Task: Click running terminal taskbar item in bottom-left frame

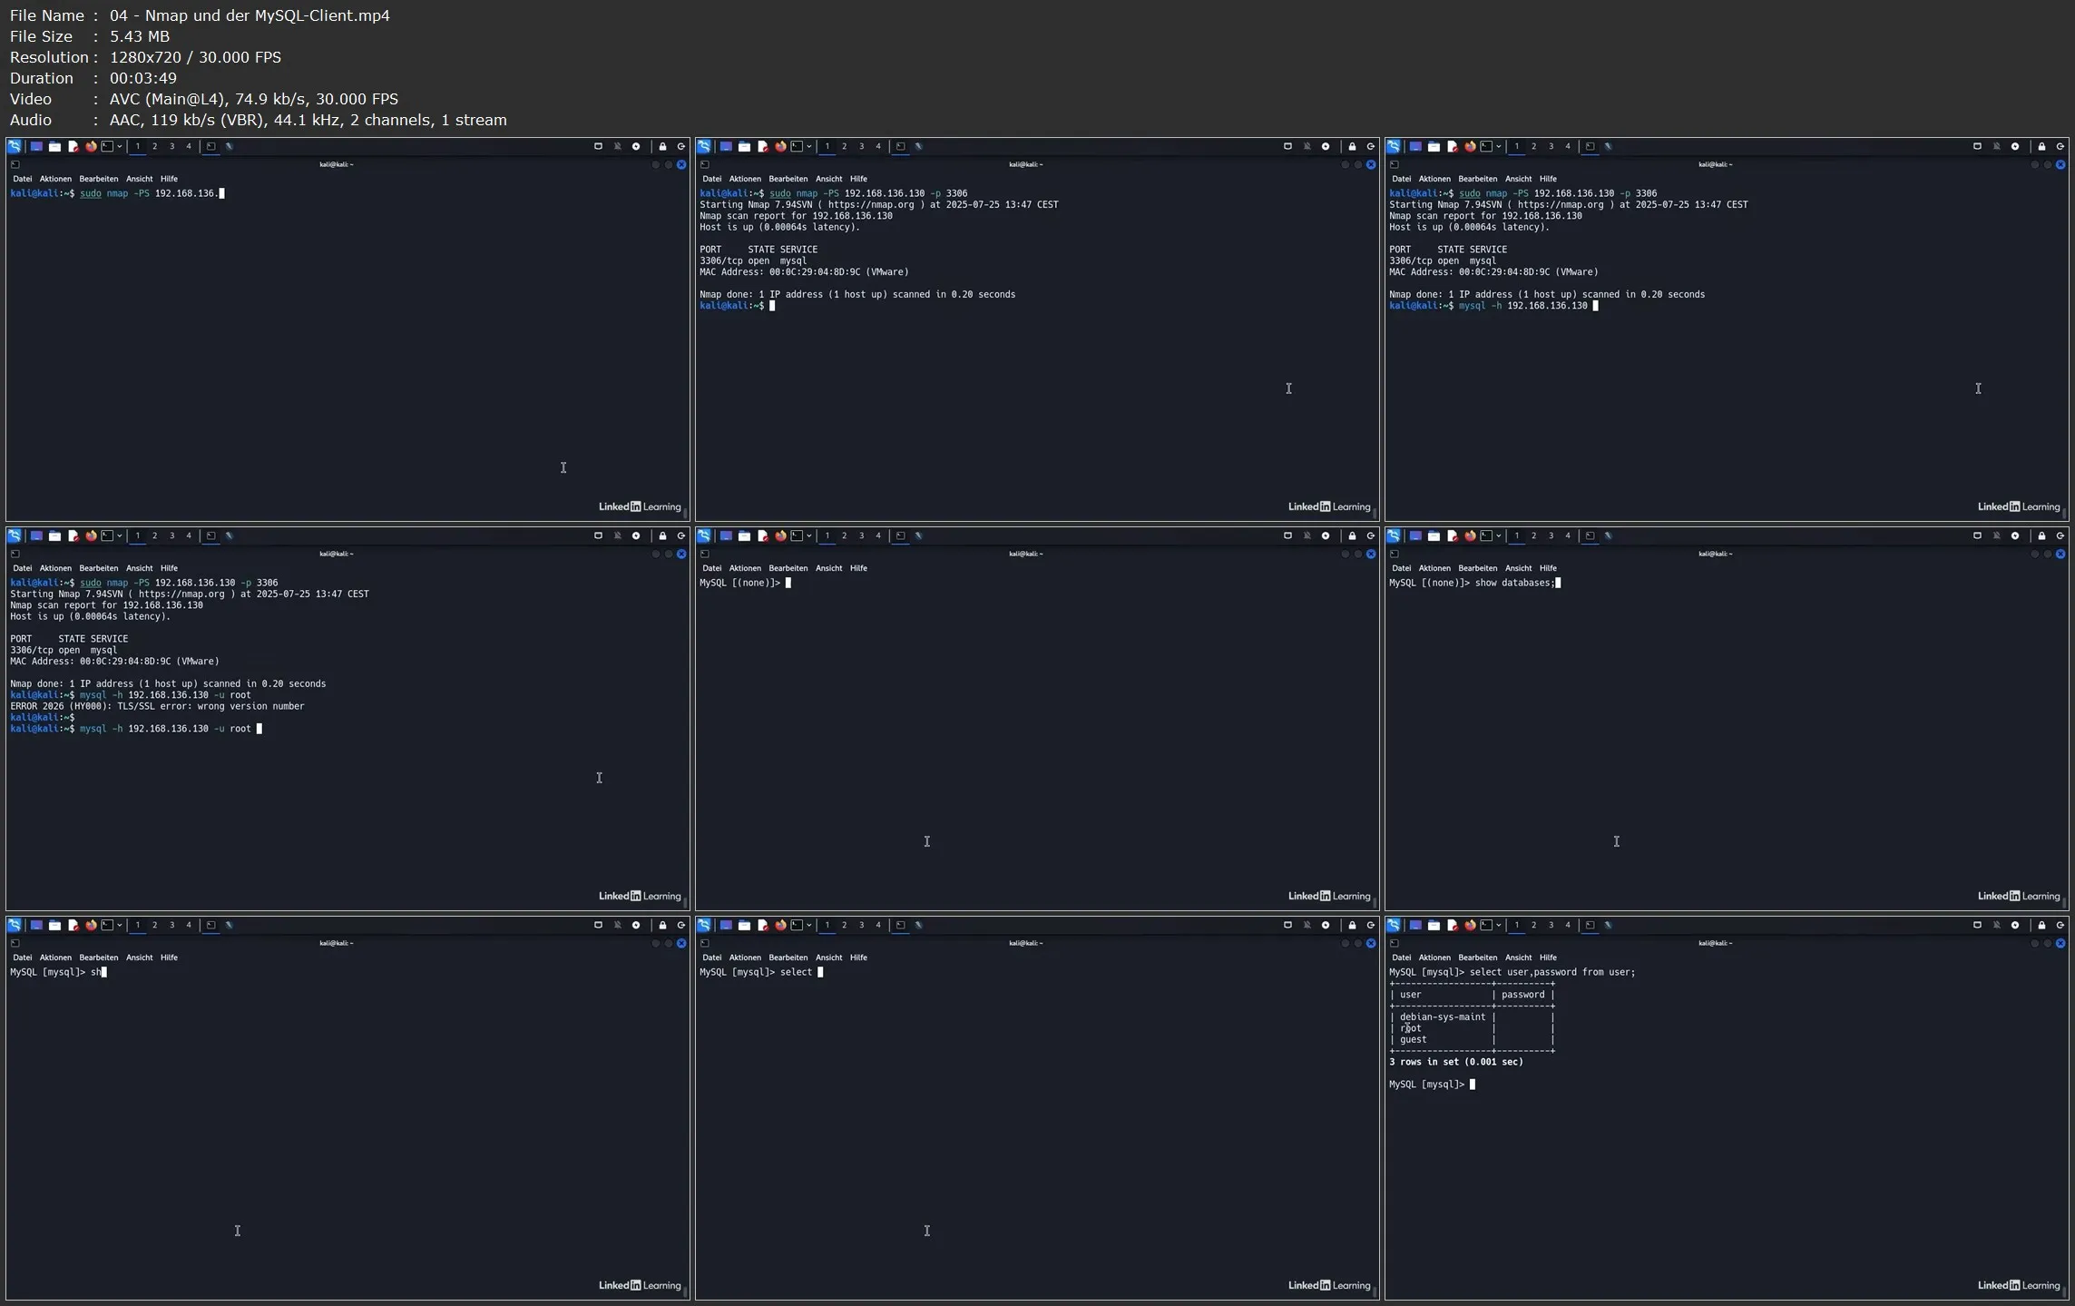Action: [x=210, y=925]
